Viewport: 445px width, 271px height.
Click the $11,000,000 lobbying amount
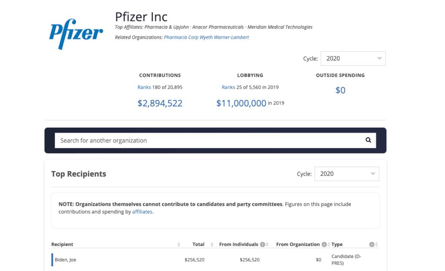coord(241,103)
